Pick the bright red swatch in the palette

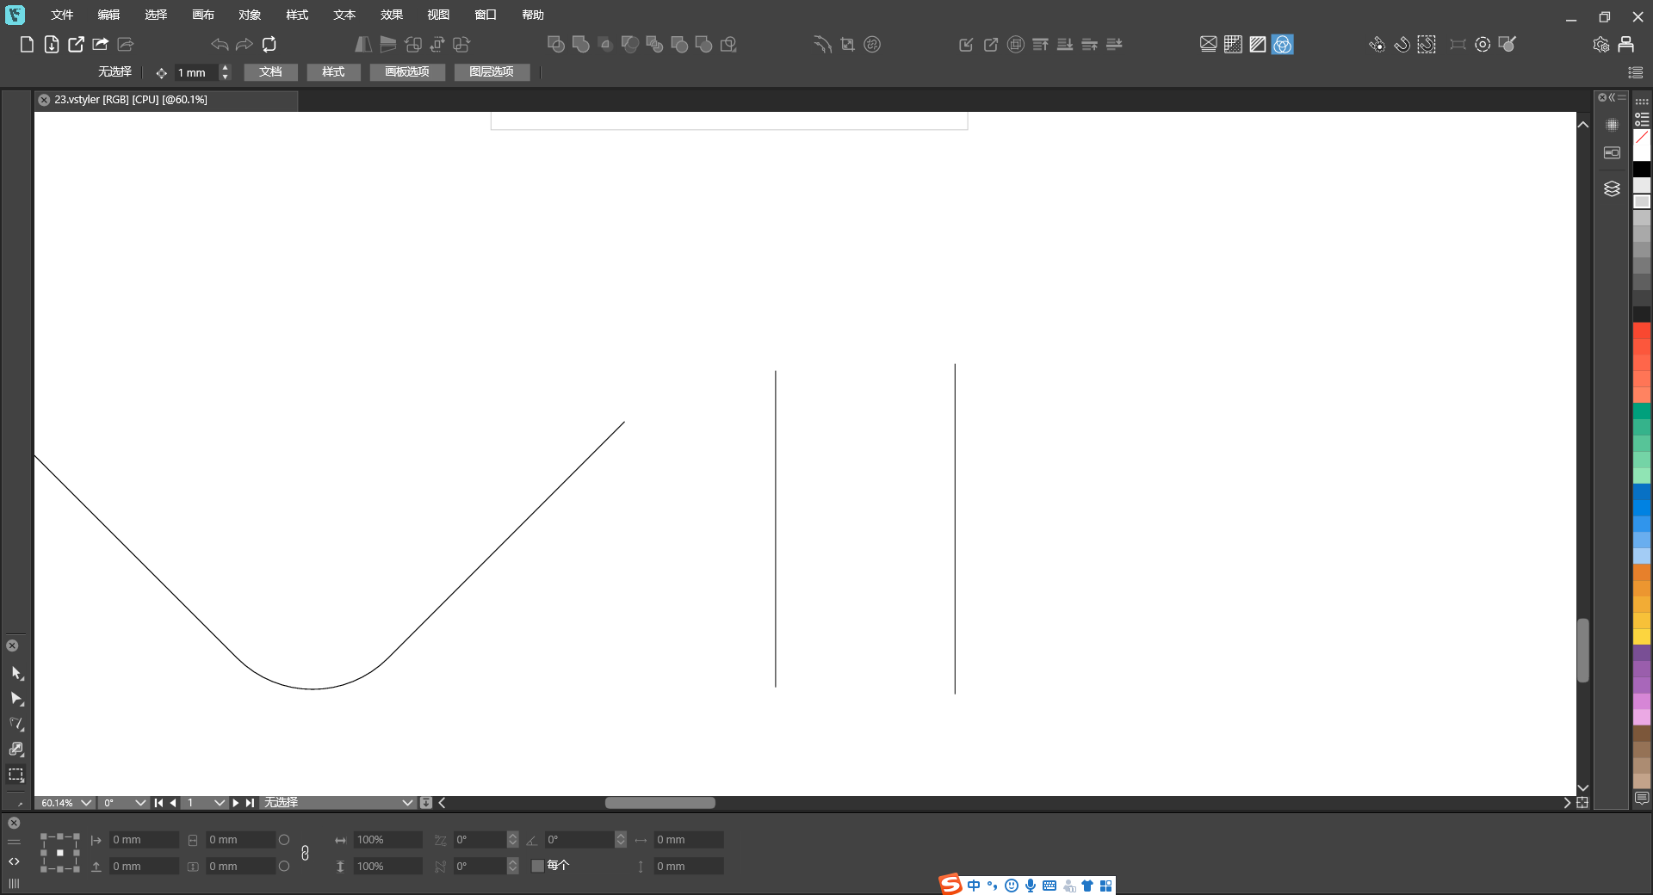click(1642, 331)
